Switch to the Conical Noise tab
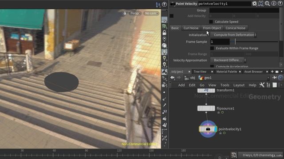Image resolution: width=284 pixels, height=159 pixels. coord(236,28)
